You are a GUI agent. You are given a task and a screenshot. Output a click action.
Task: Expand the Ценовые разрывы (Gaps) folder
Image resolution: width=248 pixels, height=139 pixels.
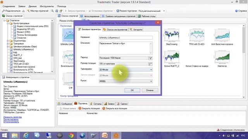point(8,46)
